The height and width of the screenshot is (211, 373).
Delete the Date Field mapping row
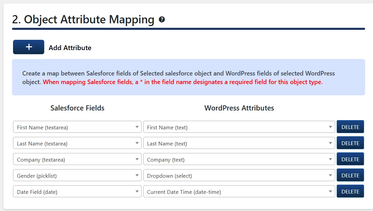pos(350,191)
